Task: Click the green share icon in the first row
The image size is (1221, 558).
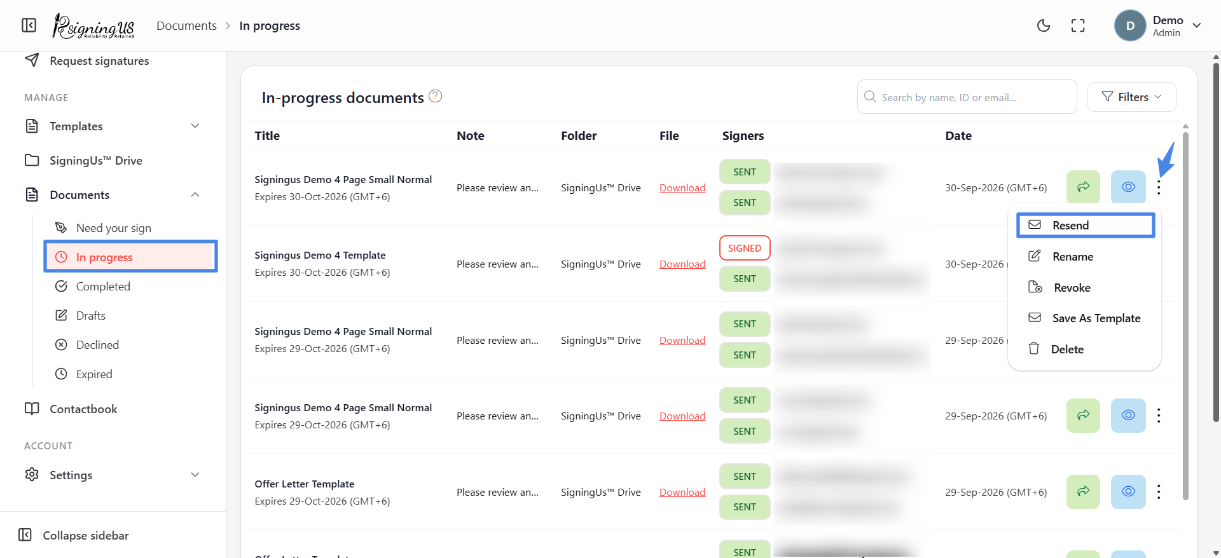Action: click(x=1083, y=187)
